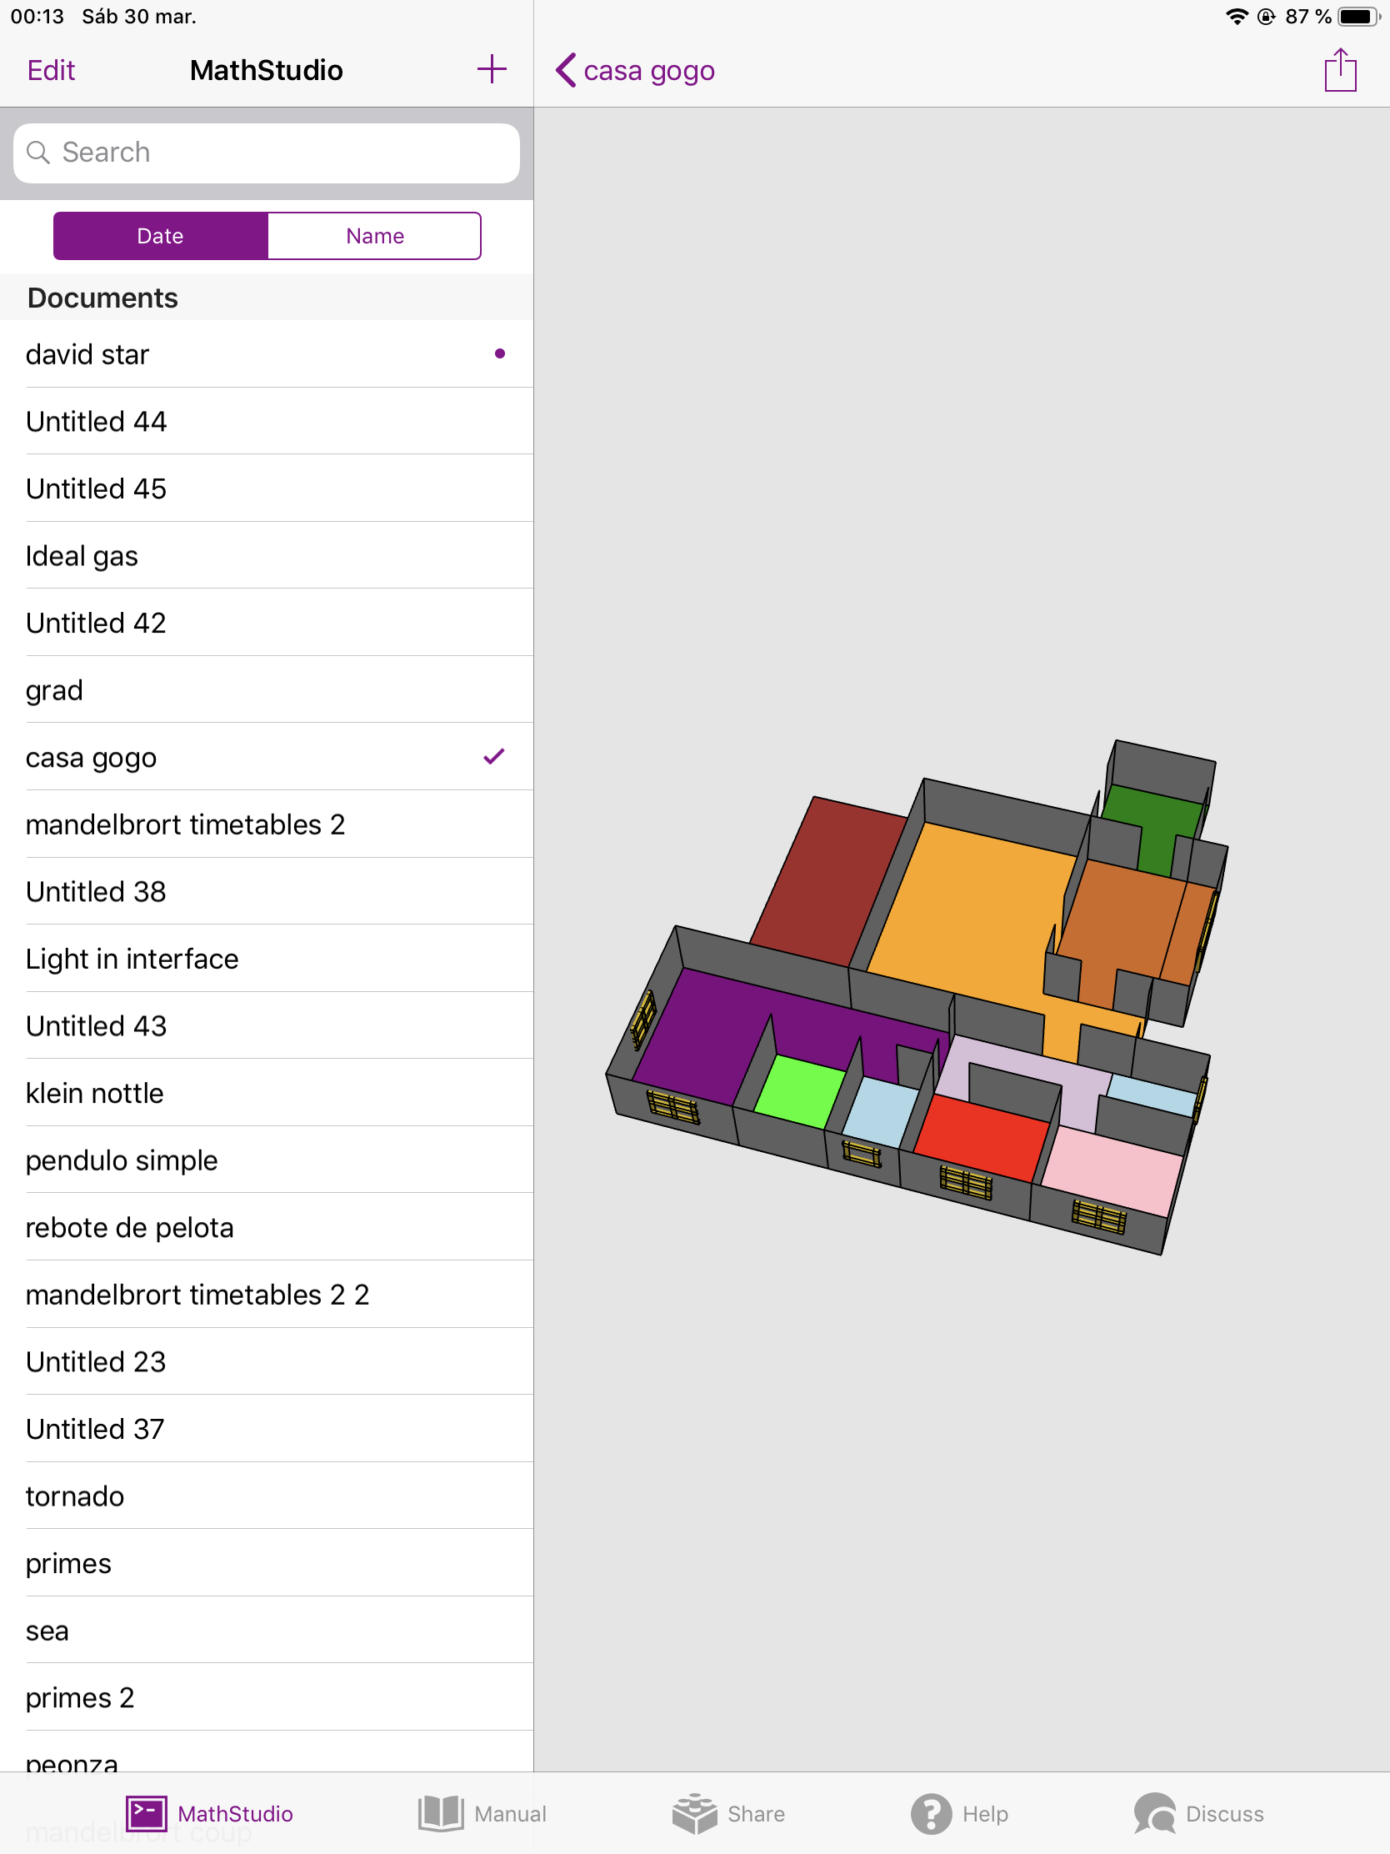Sort documents by Date

tap(160, 237)
